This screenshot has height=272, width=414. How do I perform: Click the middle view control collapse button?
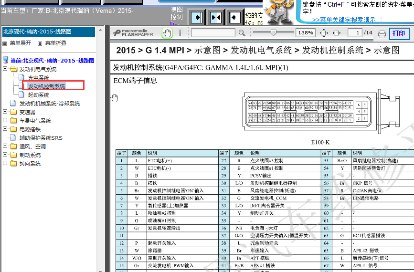pyautogui.click(x=216, y=18)
